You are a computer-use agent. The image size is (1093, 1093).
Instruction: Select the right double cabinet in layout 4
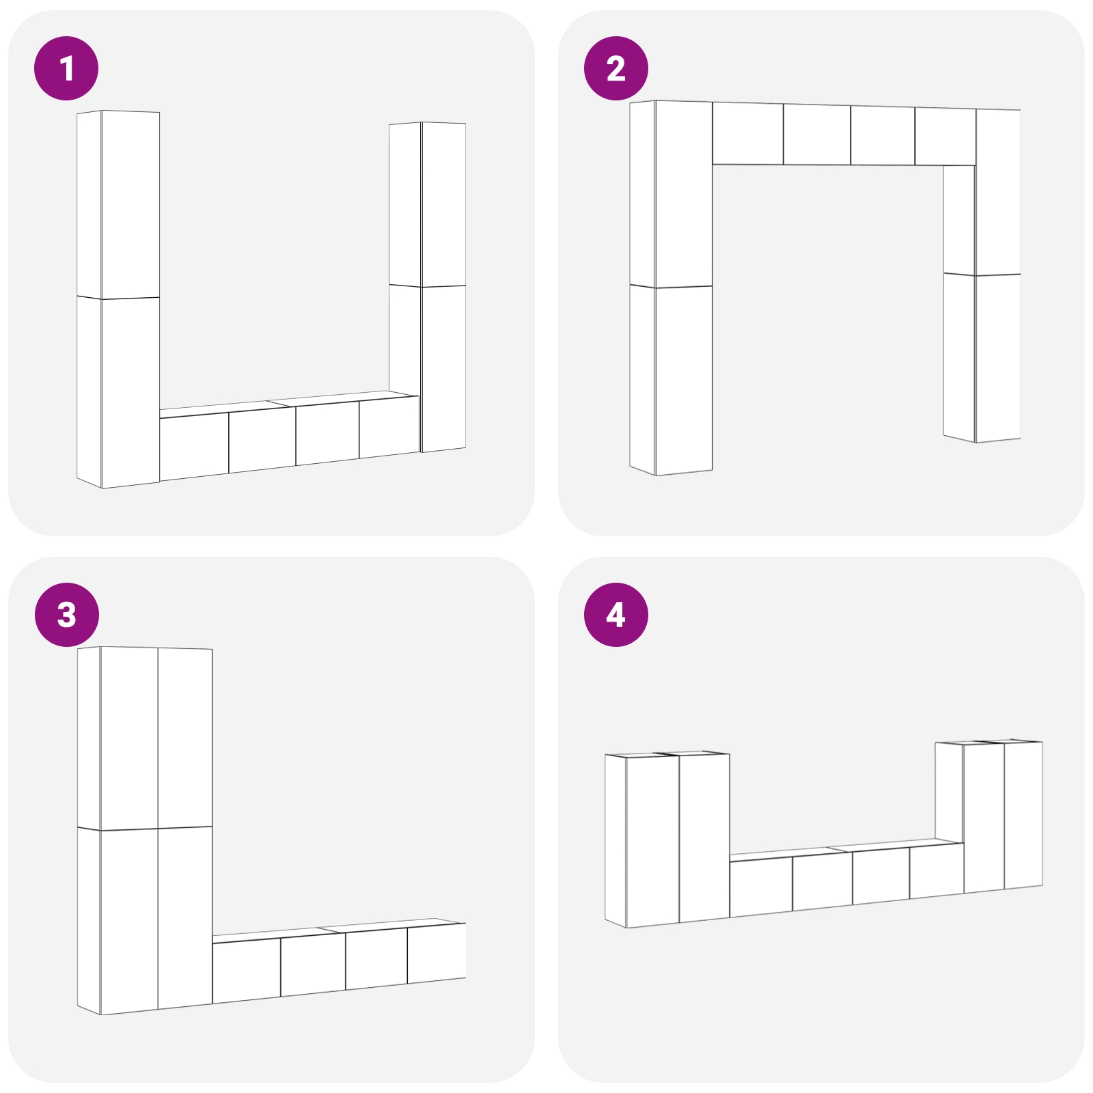point(989,816)
